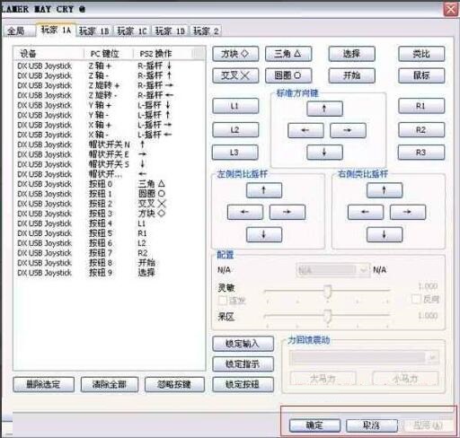Select the 'Z 旋转 -' binding row
Image resolution: width=460 pixels, height=438 pixels.
click(110, 95)
